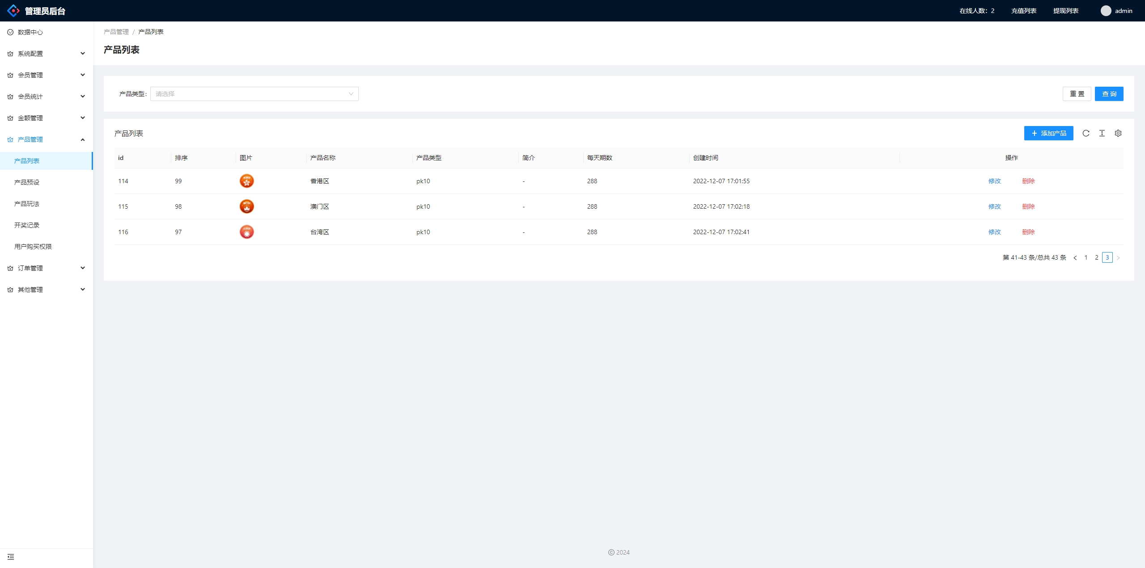Click the 查询 button
The image size is (1145, 568).
point(1109,94)
